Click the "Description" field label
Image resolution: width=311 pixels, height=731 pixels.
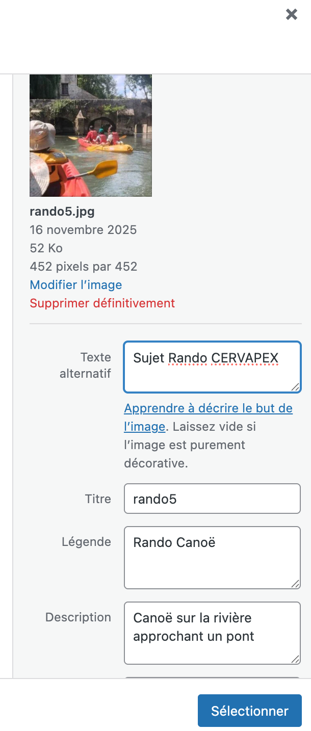78,617
